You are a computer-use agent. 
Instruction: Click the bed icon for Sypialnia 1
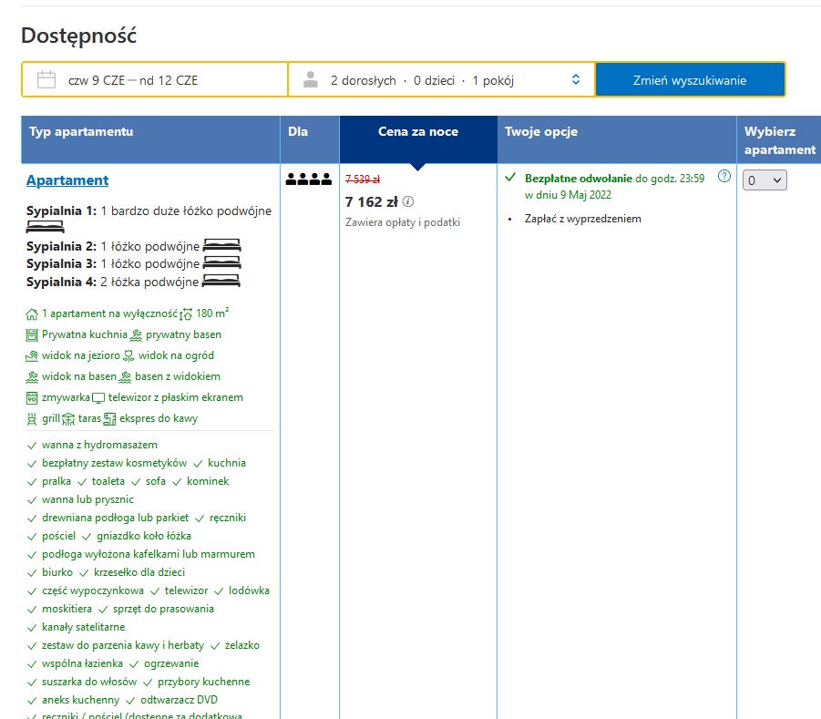click(x=45, y=227)
